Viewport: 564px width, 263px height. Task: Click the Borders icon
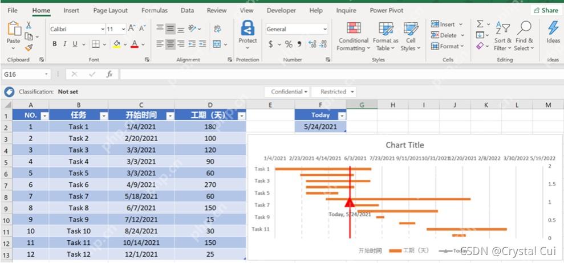click(96, 44)
